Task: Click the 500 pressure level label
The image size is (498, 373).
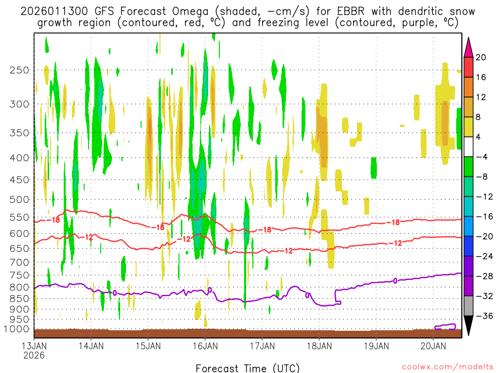Action: coord(19,200)
